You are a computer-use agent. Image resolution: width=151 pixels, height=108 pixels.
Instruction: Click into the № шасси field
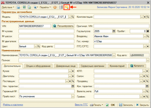(x=46, y=36)
